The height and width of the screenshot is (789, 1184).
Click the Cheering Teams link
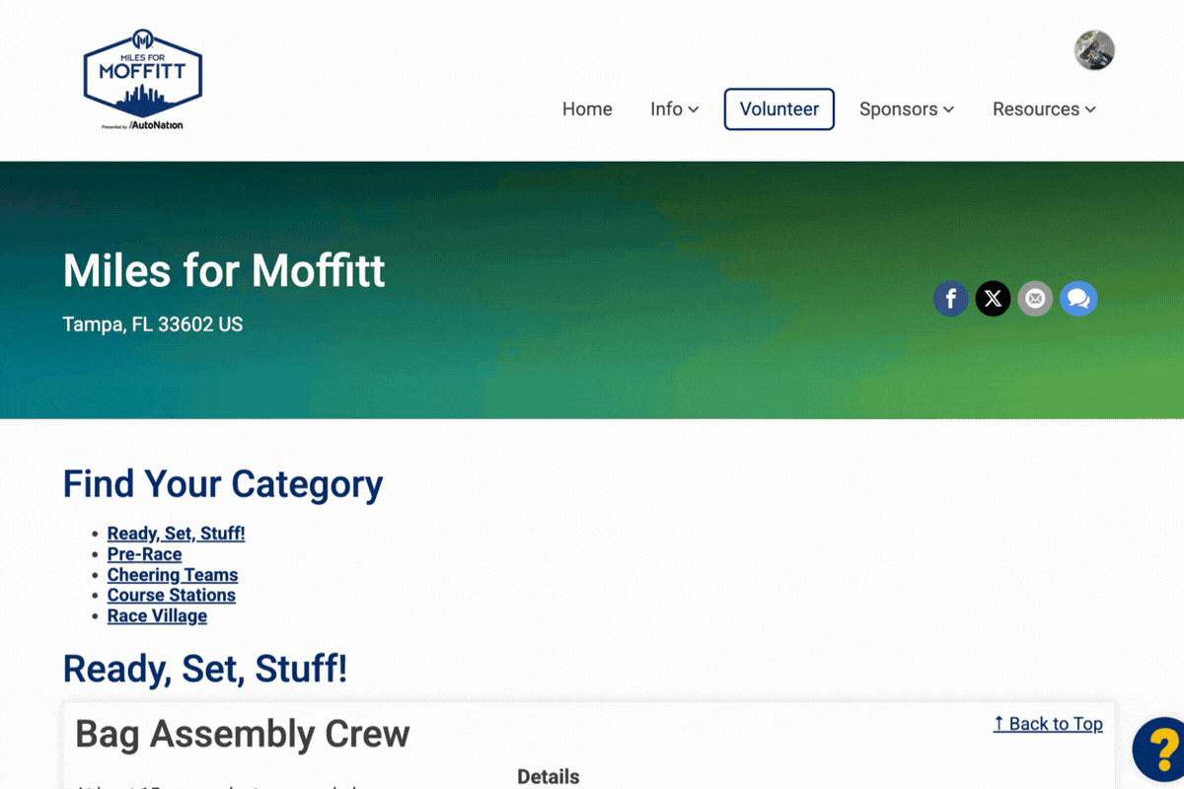coord(173,575)
